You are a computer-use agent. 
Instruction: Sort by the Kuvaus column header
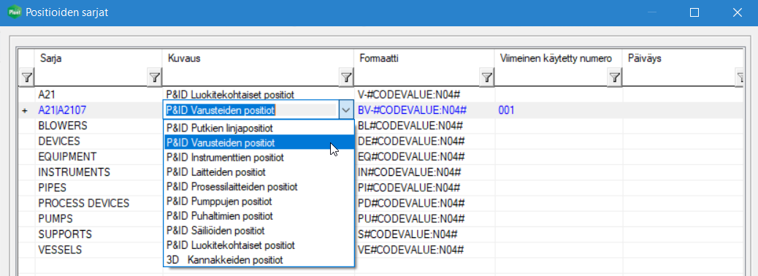259,58
